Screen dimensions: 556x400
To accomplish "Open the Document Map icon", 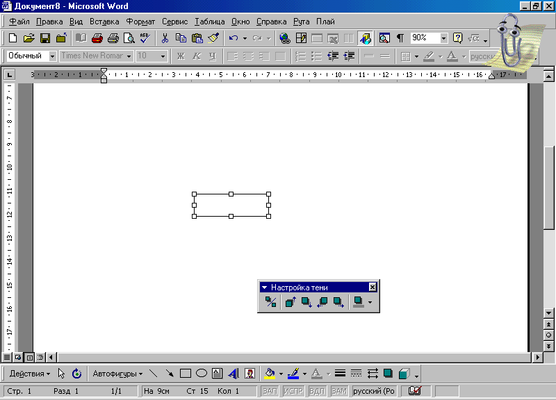I will click(384, 38).
